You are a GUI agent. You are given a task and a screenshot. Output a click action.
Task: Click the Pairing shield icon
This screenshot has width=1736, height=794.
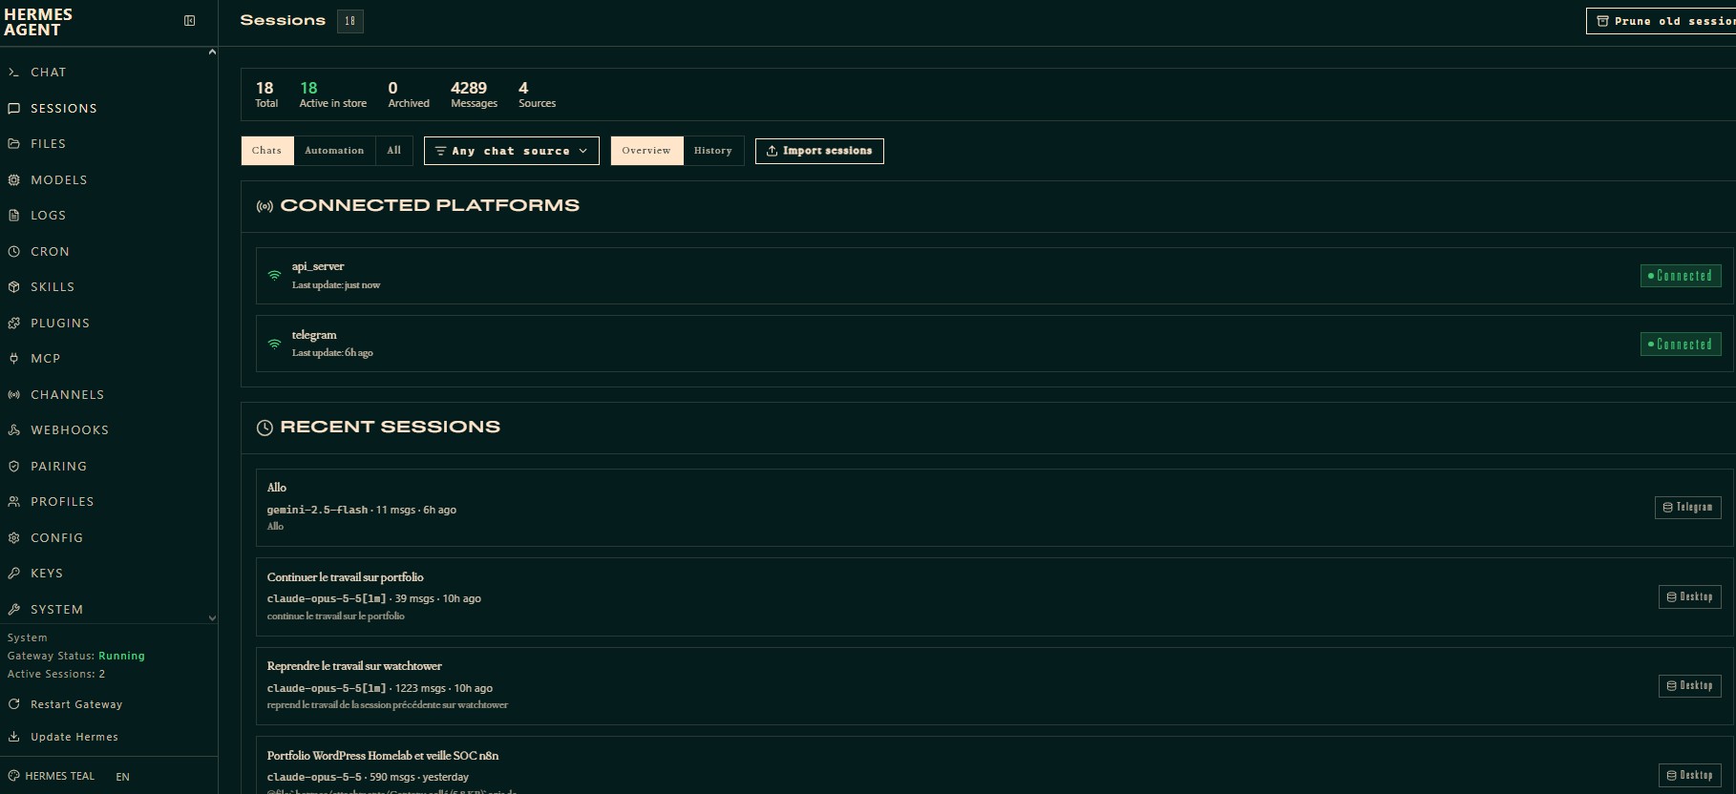(x=14, y=467)
